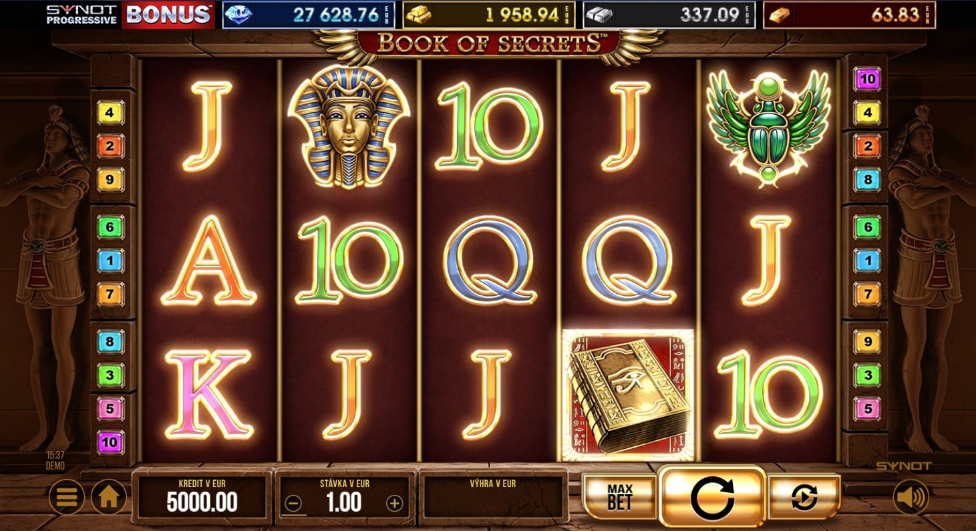The width and height of the screenshot is (976, 531).
Task: Click the pink K symbol on reel one
Action: point(208,395)
